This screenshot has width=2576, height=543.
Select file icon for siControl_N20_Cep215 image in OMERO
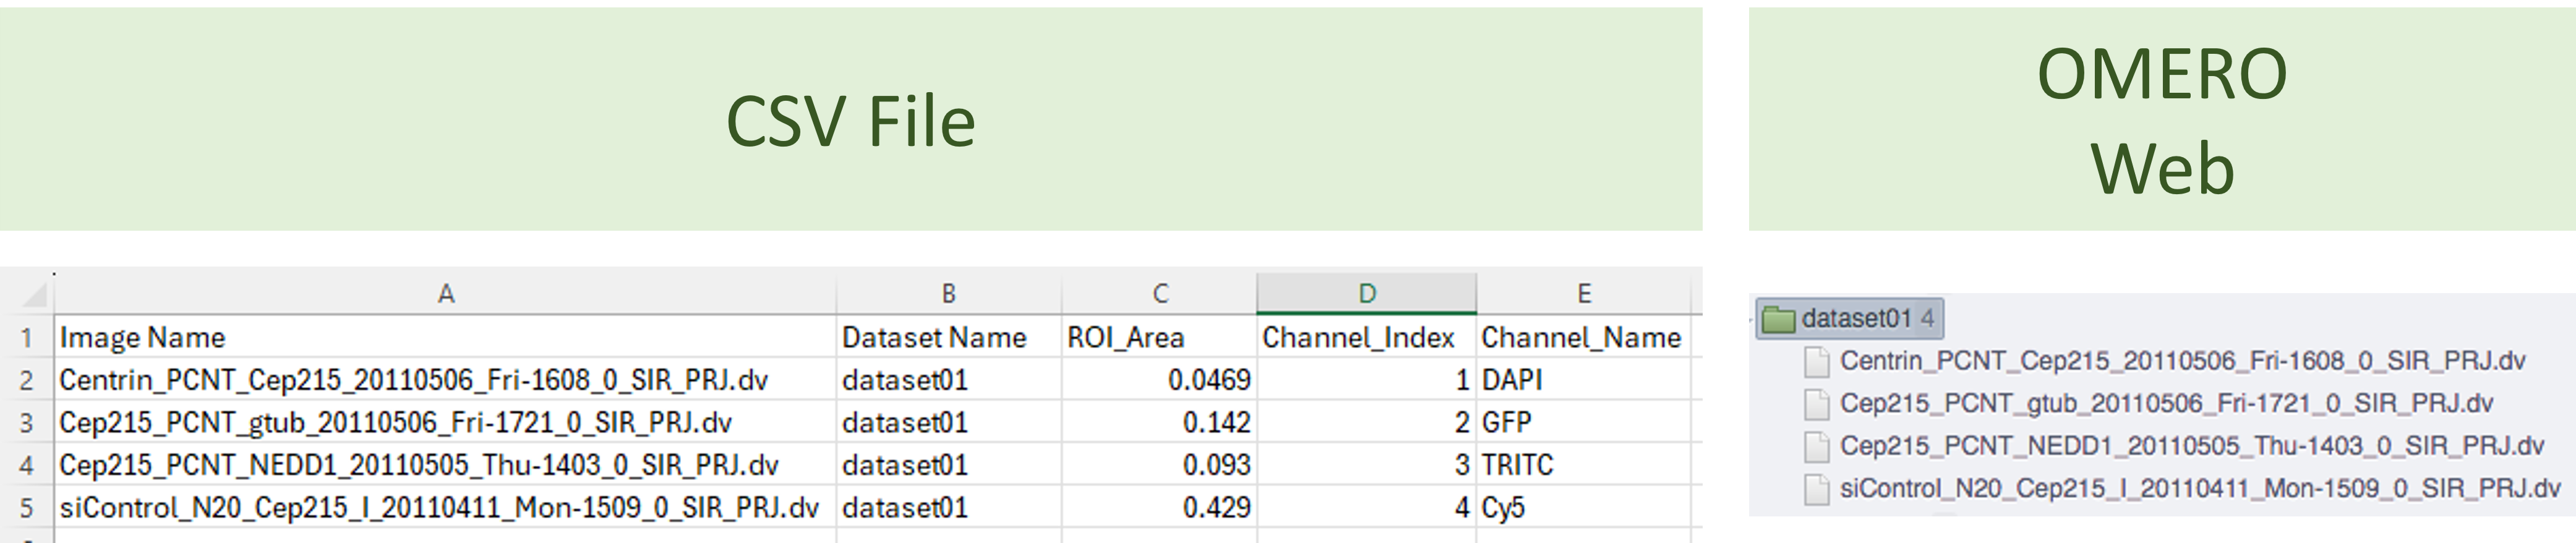1817,489
